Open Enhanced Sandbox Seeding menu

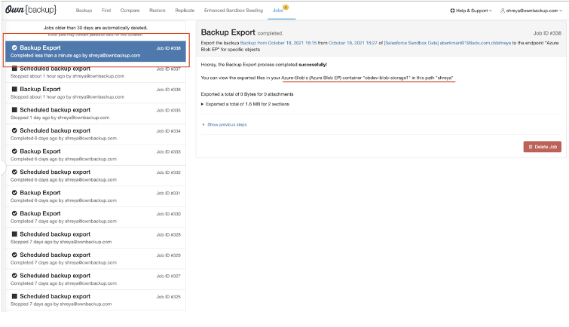pyautogui.click(x=234, y=10)
